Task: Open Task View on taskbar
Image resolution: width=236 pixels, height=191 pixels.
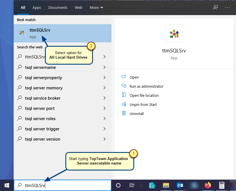Action: (132, 185)
